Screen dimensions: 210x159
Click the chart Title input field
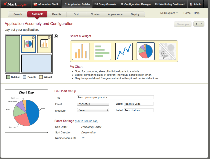pos(115,97)
